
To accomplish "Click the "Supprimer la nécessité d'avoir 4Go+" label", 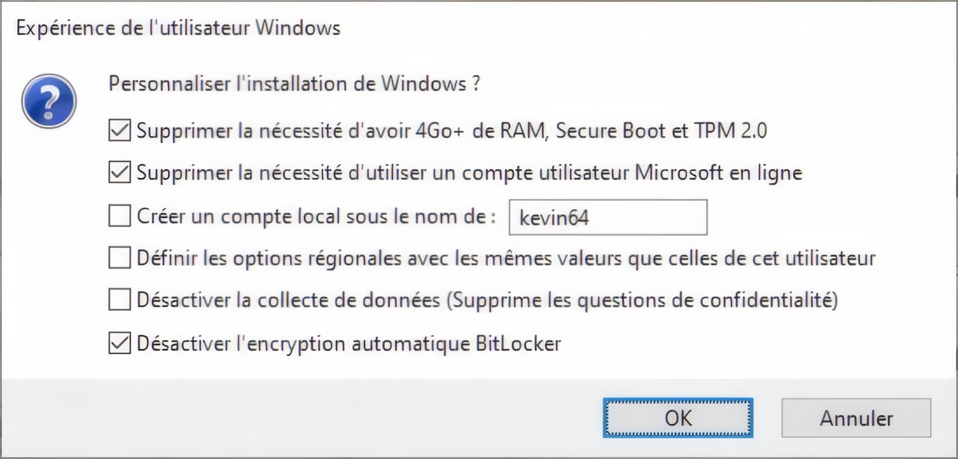I will click(x=299, y=131).
